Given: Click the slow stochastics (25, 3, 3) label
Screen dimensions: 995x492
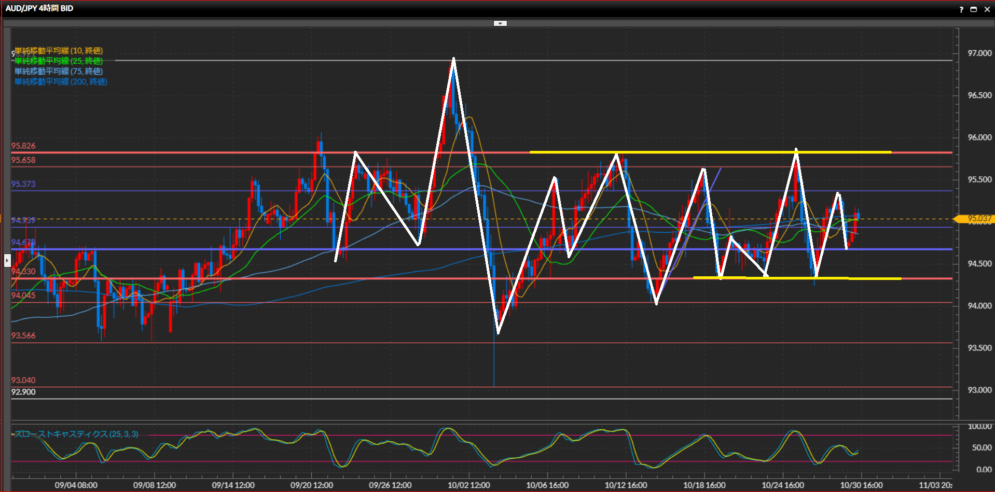Looking at the screenshot, I should click(x=76, y=434).
